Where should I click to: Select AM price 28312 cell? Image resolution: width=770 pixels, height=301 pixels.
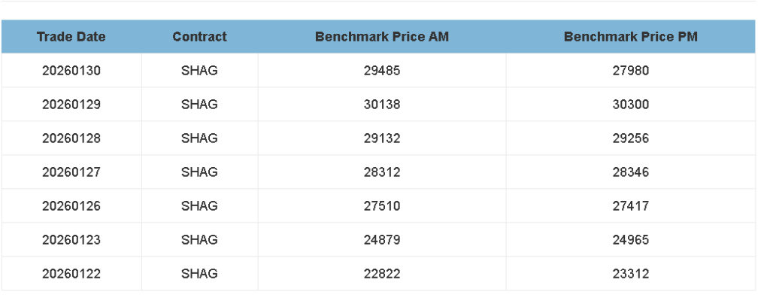click(382, 172)
